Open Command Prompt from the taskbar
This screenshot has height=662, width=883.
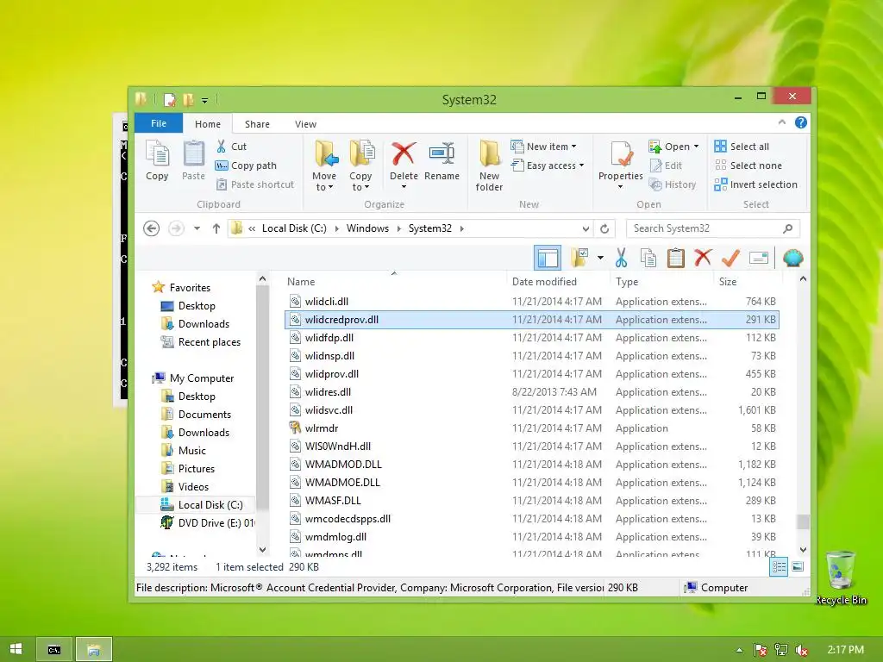(54, 650)
